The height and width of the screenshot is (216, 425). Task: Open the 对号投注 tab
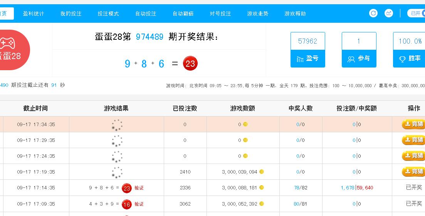click(220, 13)
